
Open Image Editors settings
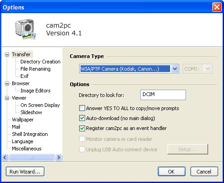[35, 91]
